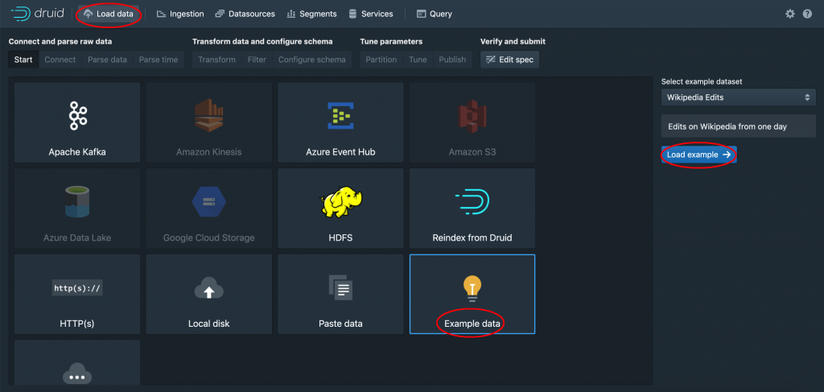
Task: Expand the Wikipedia Edits dataset dropdown
Action: click(739, 97)
